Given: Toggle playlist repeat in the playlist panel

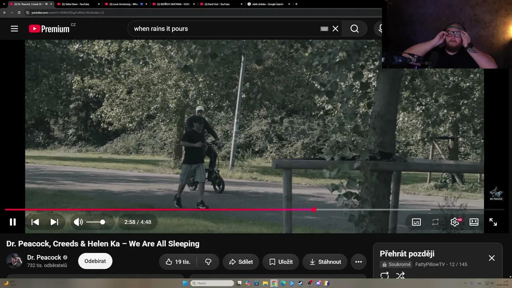Looking at the screenshot, I should click(x=384, y=276).
